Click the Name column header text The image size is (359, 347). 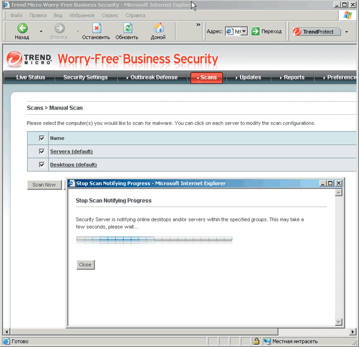(x=57, y=138)
